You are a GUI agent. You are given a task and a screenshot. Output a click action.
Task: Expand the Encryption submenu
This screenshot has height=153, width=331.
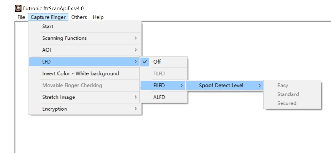(85, 109)
